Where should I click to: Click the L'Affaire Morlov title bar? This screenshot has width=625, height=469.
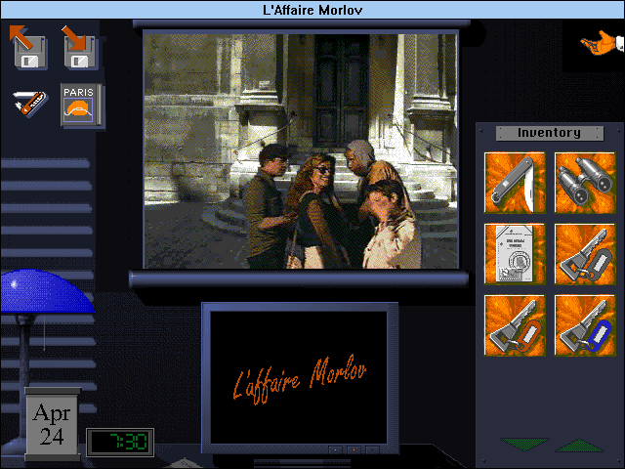312,10
